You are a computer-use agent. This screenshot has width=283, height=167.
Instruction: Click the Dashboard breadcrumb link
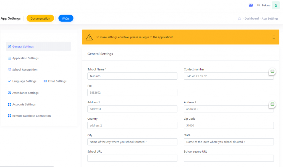pyautogui.click(x=251, y=19)
